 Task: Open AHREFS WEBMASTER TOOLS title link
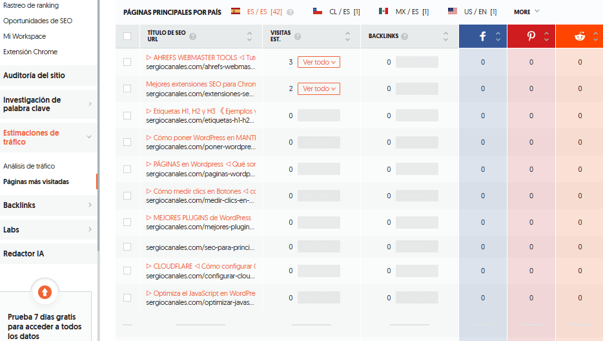coord(201,57)
